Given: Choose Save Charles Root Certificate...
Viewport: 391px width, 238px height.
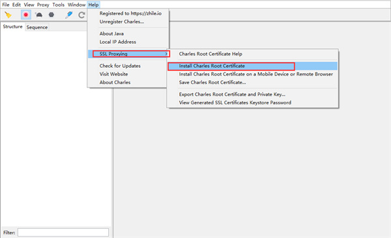Looking at the screenshot, I should [253, 82].
